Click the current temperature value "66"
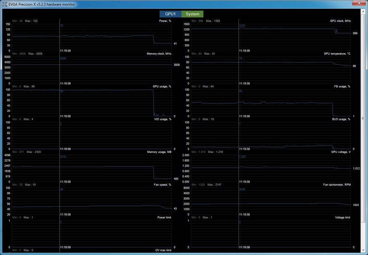Viewport: 368px width, 255px height. click(354, 66)
